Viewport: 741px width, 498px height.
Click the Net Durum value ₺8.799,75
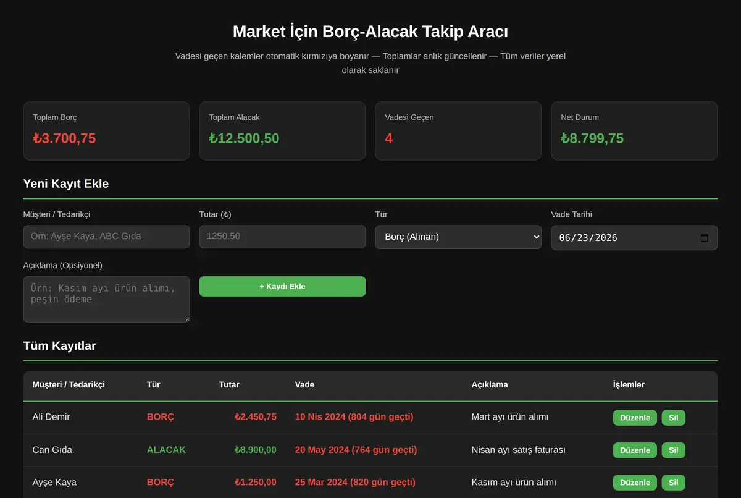coord(592,138)
